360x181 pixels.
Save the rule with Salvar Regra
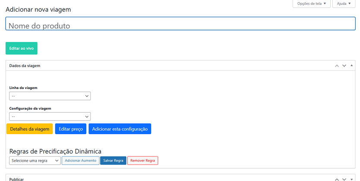(113, 160)
